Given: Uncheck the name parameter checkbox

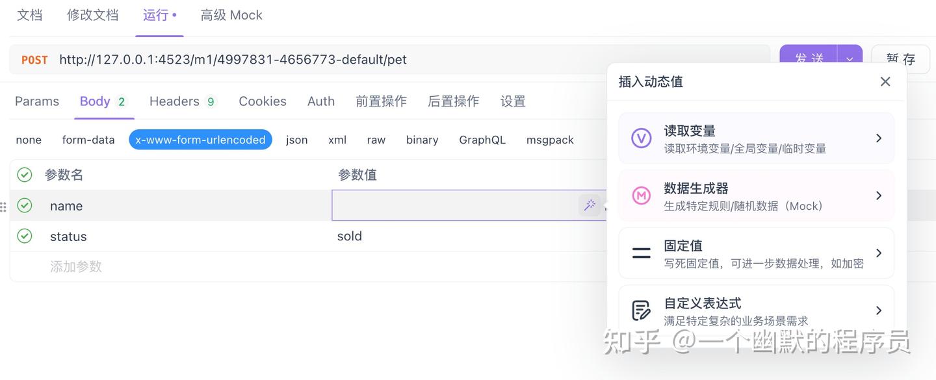Looking at the screenshot, I should (24, 205).
